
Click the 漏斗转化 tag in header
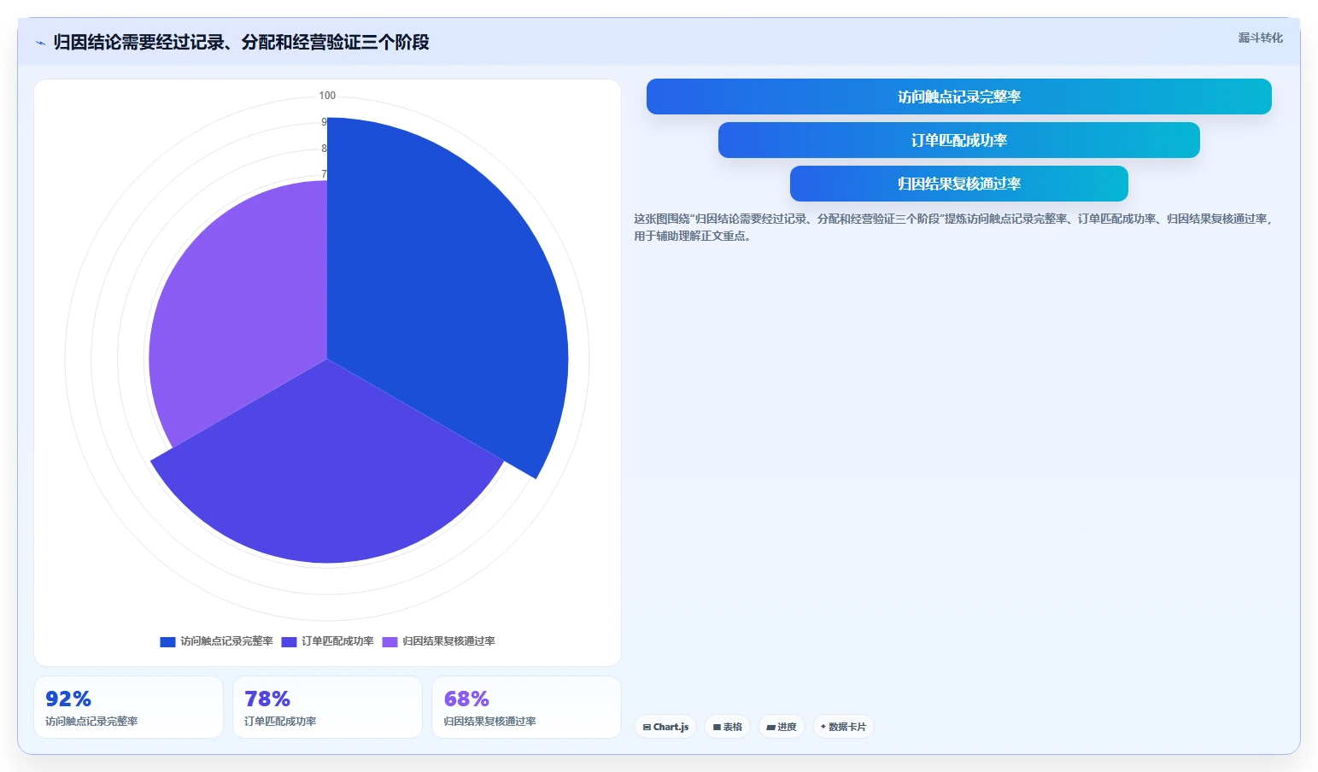click(1260, 38)
